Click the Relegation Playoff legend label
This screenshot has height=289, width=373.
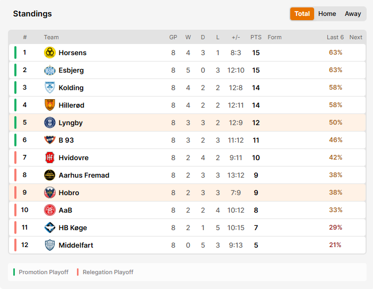point(108,272)
